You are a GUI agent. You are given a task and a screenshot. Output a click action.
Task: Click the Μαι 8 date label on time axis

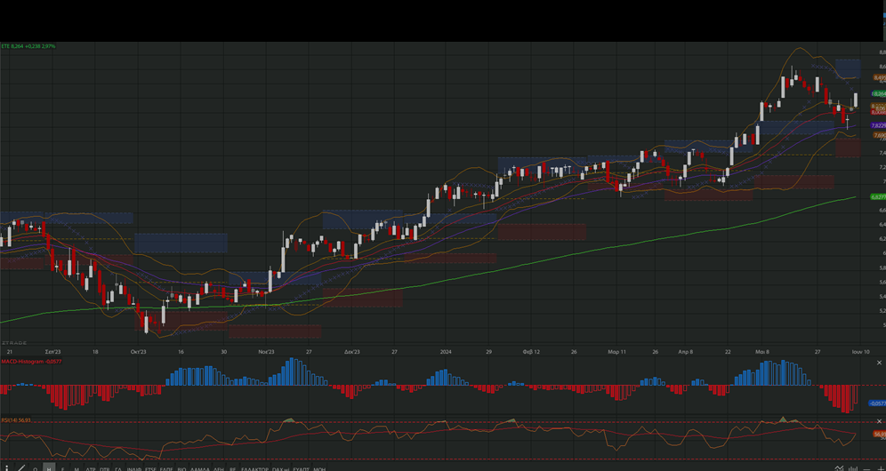pos(762,351)
